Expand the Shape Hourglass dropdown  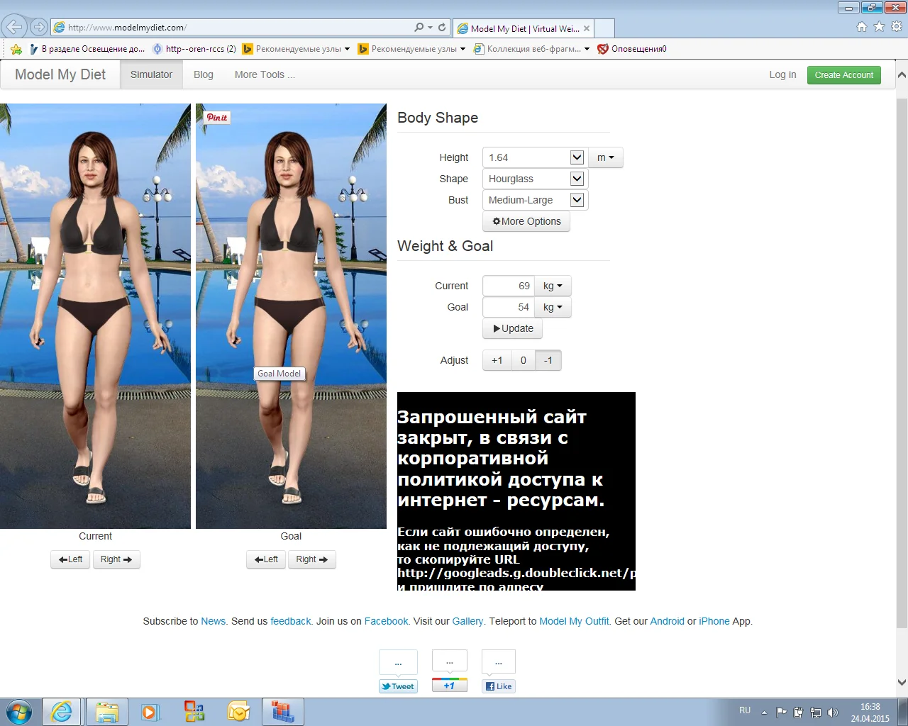pos(577,179)
